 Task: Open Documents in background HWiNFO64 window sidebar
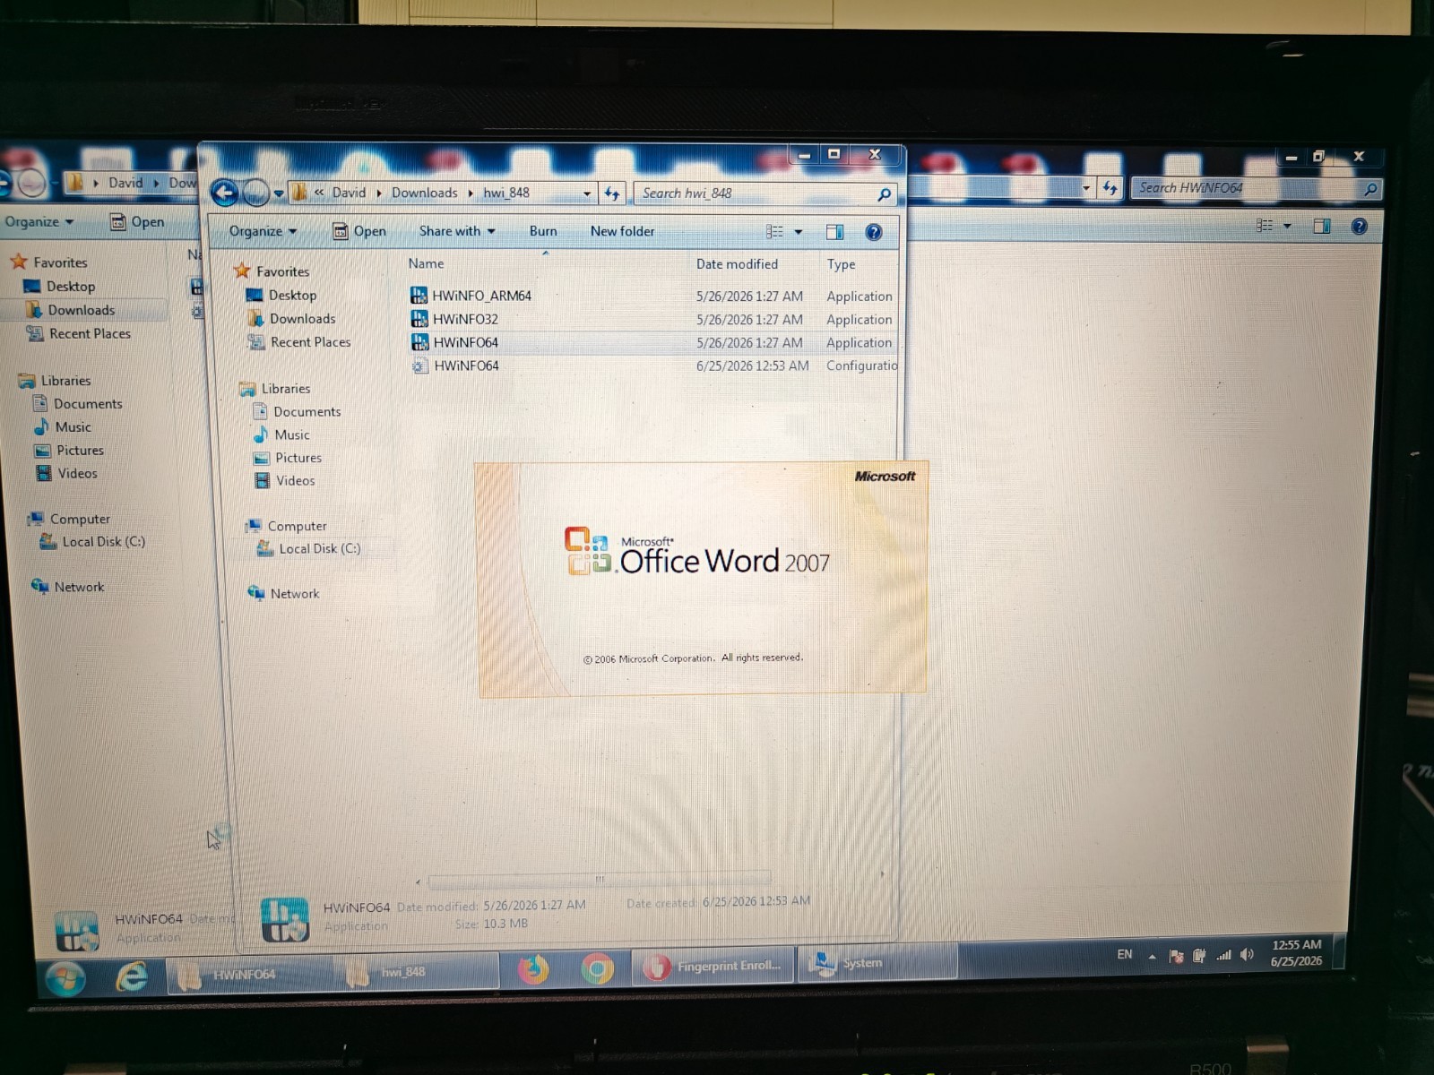pyautogui.click(x=88, y=404)
